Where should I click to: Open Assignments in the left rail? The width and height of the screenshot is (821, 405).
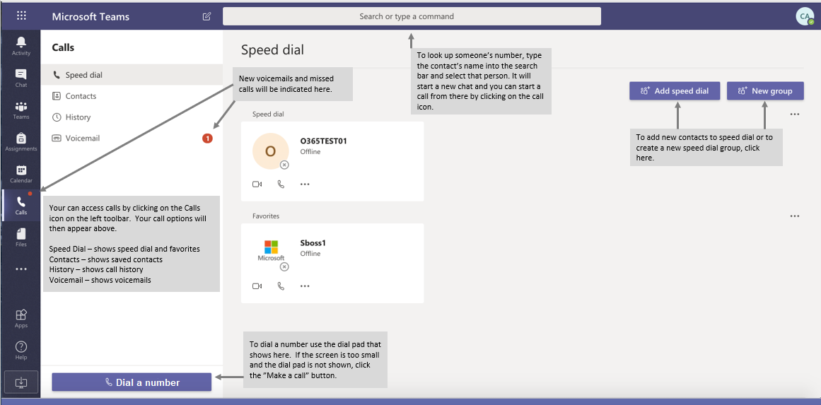(21, 142)
